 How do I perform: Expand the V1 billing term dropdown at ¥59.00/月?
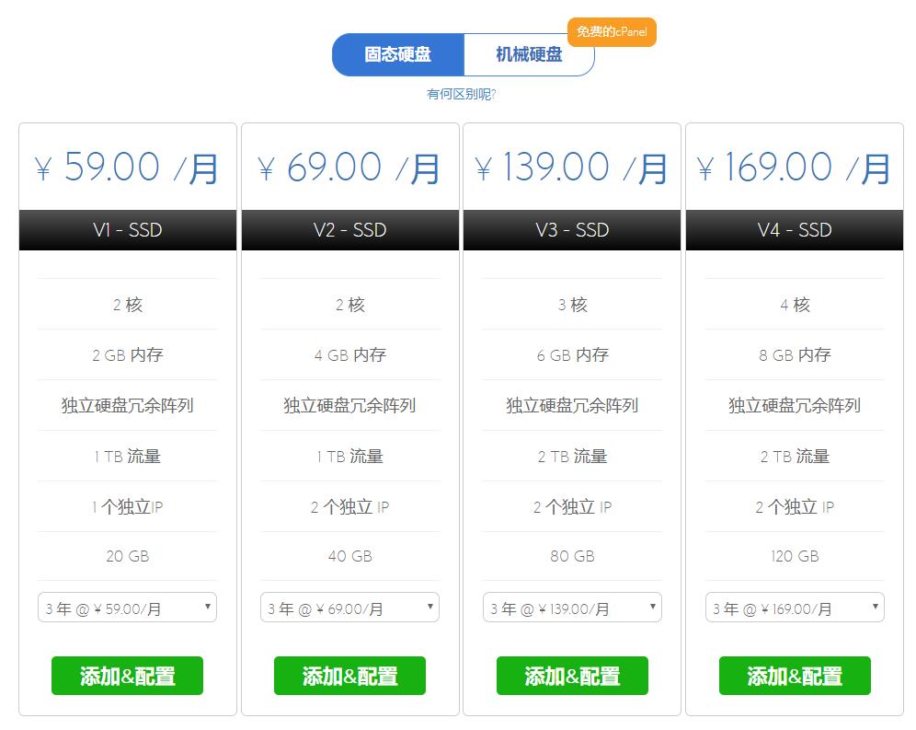click(127, 608)
